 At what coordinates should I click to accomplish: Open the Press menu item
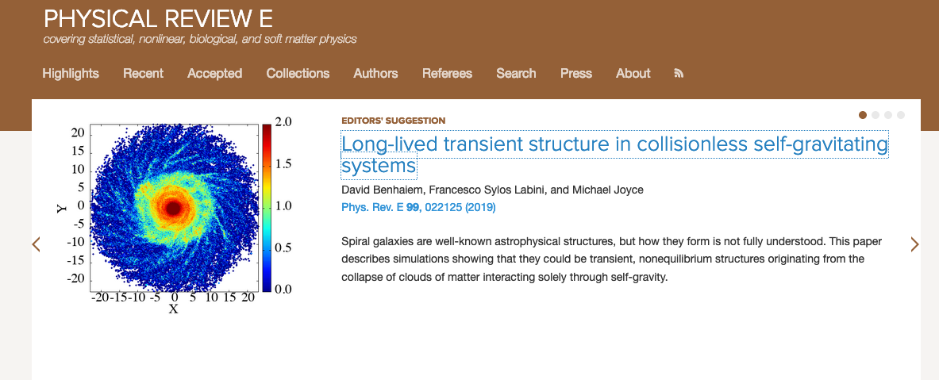click(x=576, y=74)
